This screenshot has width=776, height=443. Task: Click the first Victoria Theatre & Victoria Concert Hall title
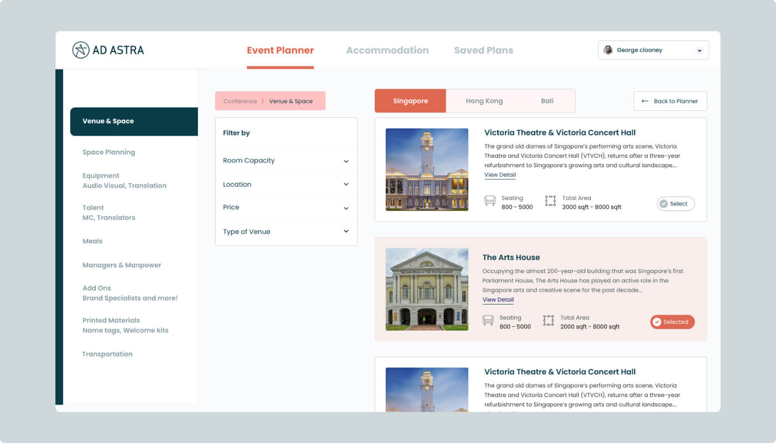click(x=560, y=133)
